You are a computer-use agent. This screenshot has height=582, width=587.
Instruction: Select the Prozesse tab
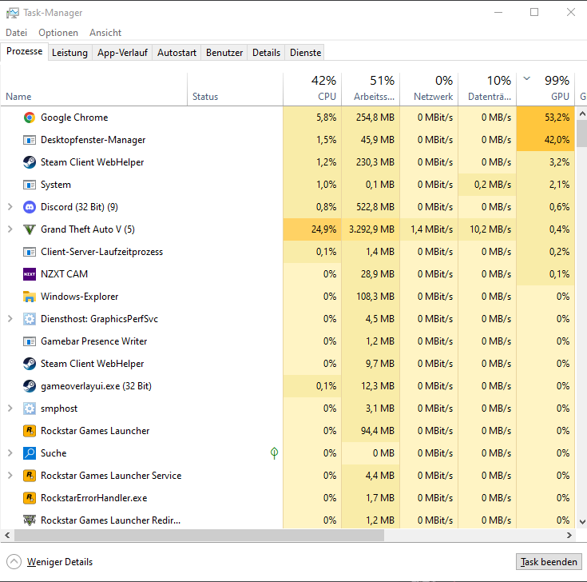(x=24, y=51)
